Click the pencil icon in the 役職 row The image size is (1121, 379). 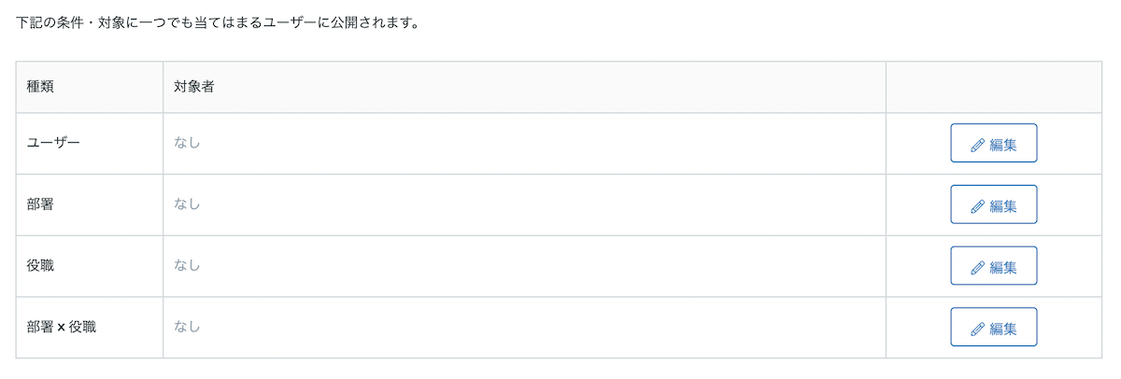point(978,267)
